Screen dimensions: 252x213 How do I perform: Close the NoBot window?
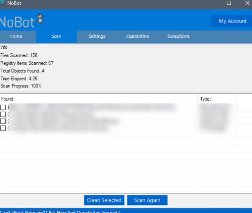pyautogui.click(x=247, y=3)
